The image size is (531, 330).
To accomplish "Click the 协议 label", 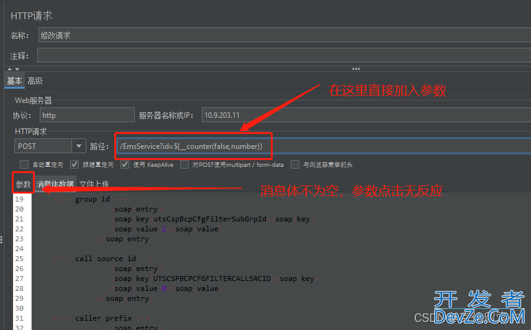I will coord(22,115).
